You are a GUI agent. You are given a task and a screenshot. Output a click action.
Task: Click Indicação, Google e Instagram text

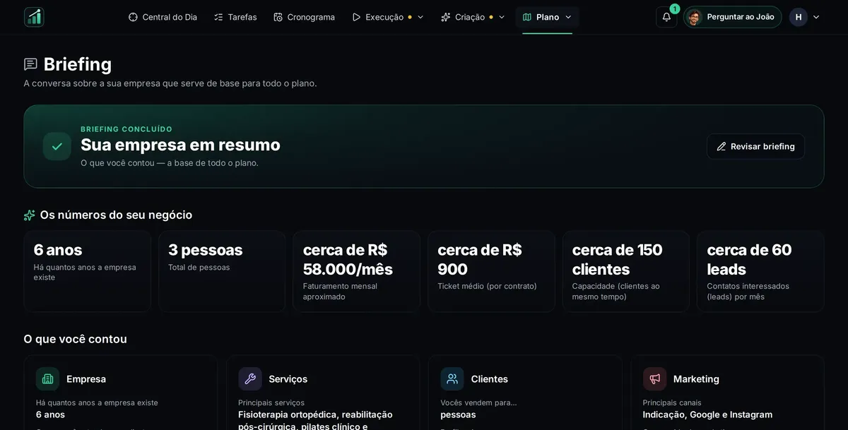pyautogui.click(x=707, y=414)
